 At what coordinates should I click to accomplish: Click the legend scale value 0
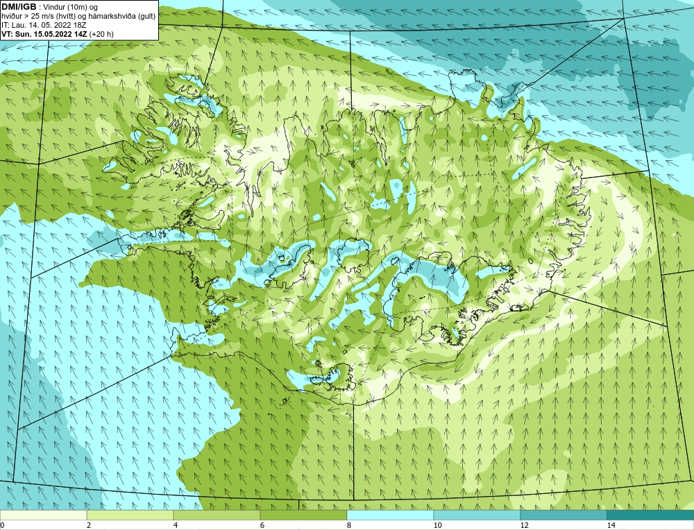click(2, 525)
